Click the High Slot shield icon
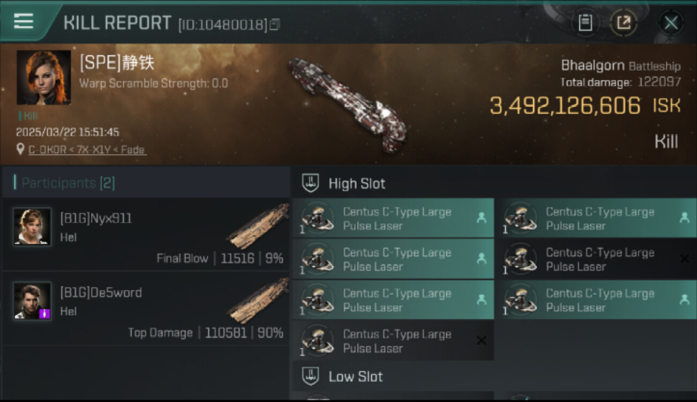Viewport: 697px width, 402px height. [310, 183]
